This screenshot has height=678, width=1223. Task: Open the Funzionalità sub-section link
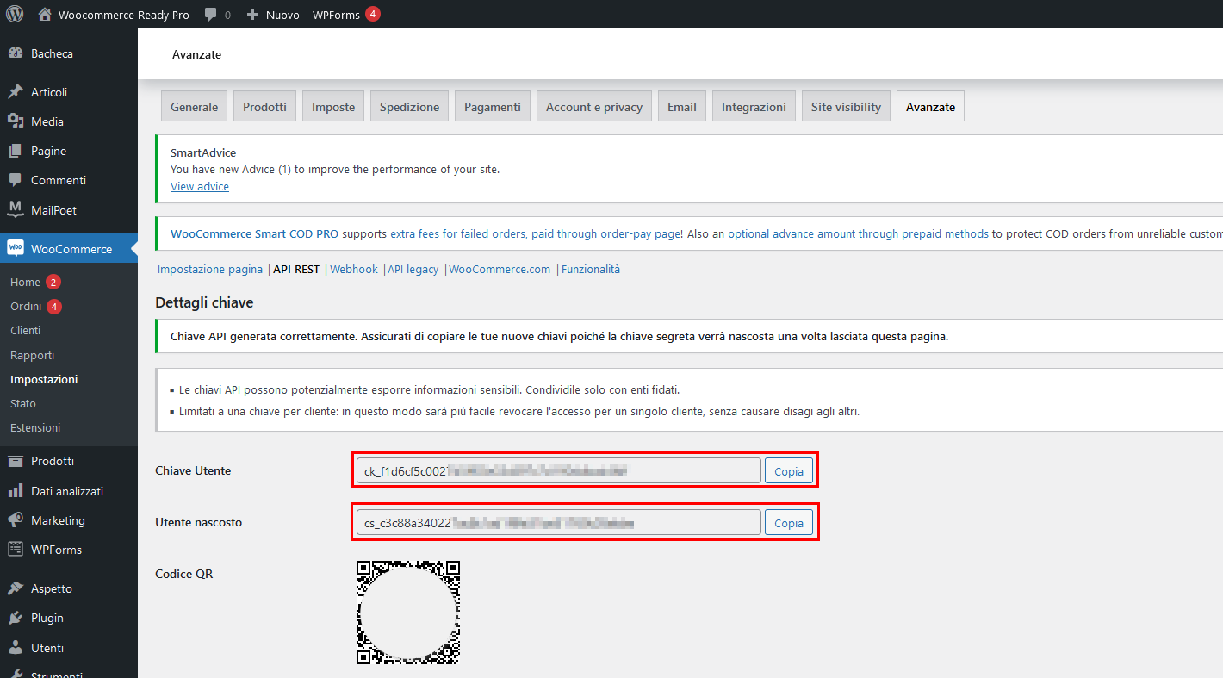[591, 269]
